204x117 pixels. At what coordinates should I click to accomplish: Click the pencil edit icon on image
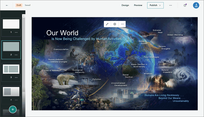pyautogui.click(x=107, y=24)
